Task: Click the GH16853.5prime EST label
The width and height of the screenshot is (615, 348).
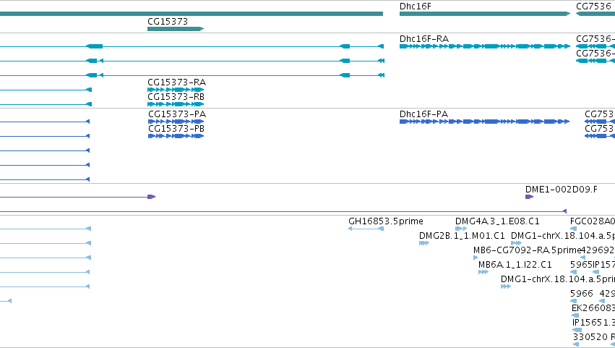Action: (386, 221)
